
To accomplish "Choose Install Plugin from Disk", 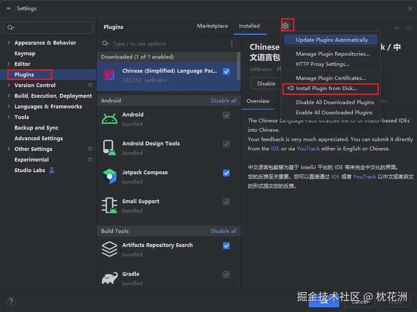I will click(x=330, y=88).
